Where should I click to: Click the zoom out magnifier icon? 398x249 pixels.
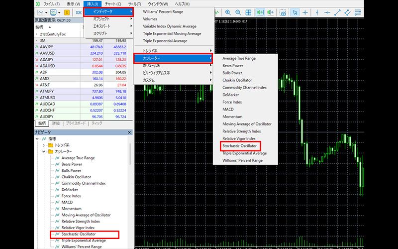click(238, 12)
